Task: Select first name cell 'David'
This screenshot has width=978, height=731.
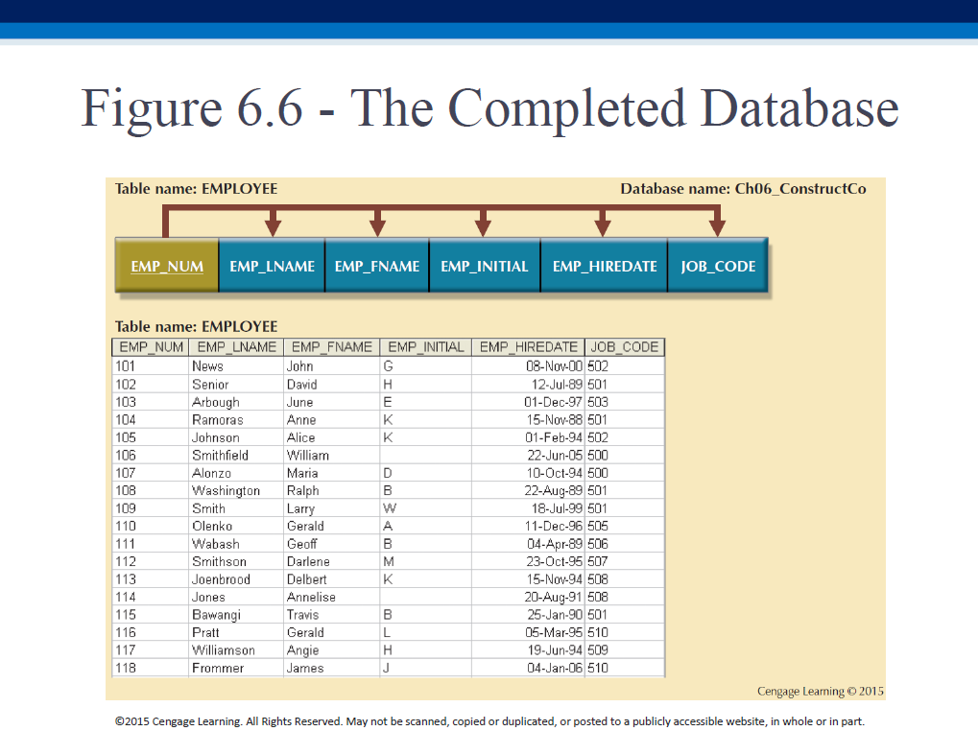Action: [332, 384]
